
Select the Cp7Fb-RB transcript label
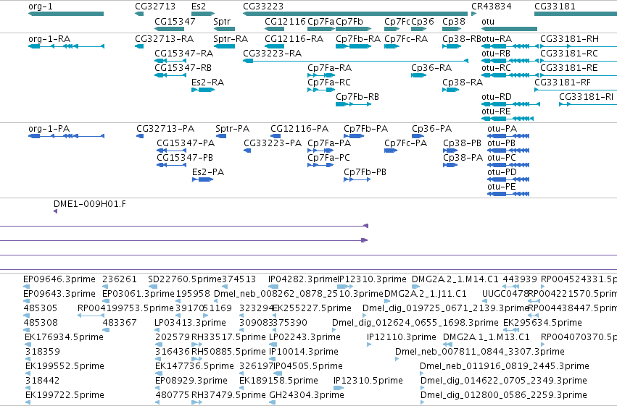[x=357, y=97]
